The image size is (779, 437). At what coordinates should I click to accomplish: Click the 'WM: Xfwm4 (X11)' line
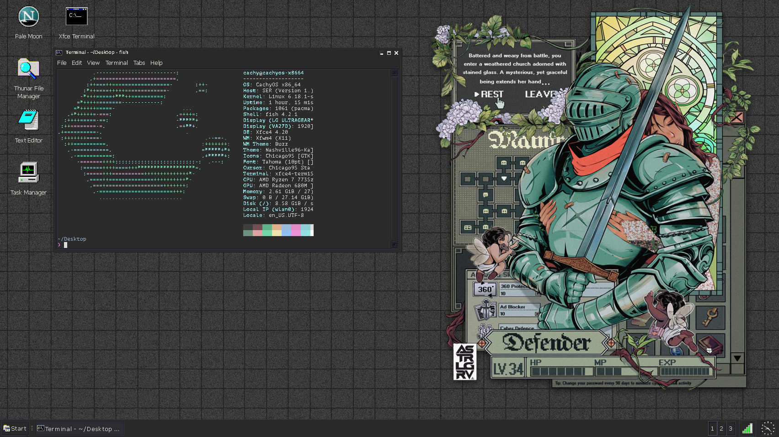tap(267, 138)
